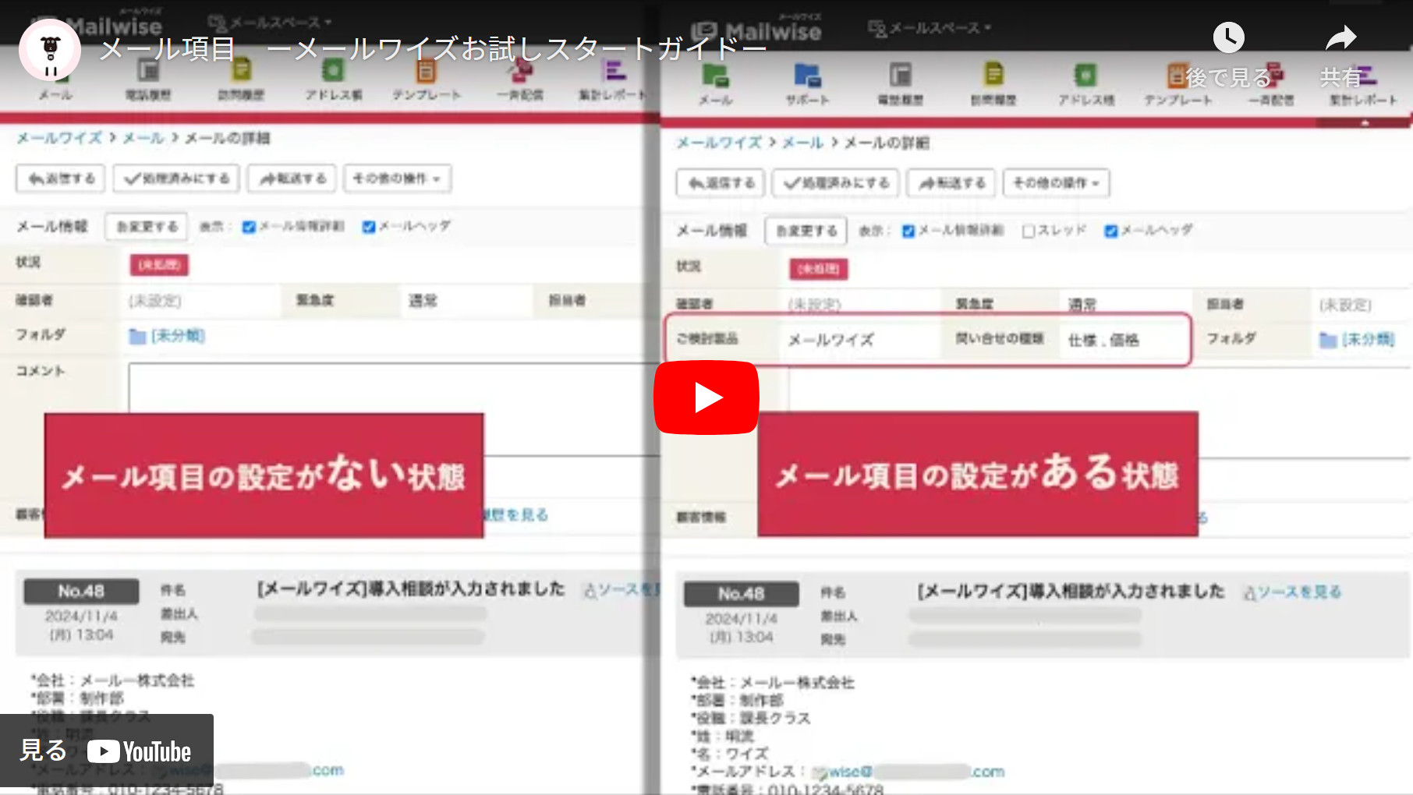This screenshot has width=1413, height=795.
Task: Click Mailwise logo in right panel
Action: pyautogui.click(x=756, y=31)
